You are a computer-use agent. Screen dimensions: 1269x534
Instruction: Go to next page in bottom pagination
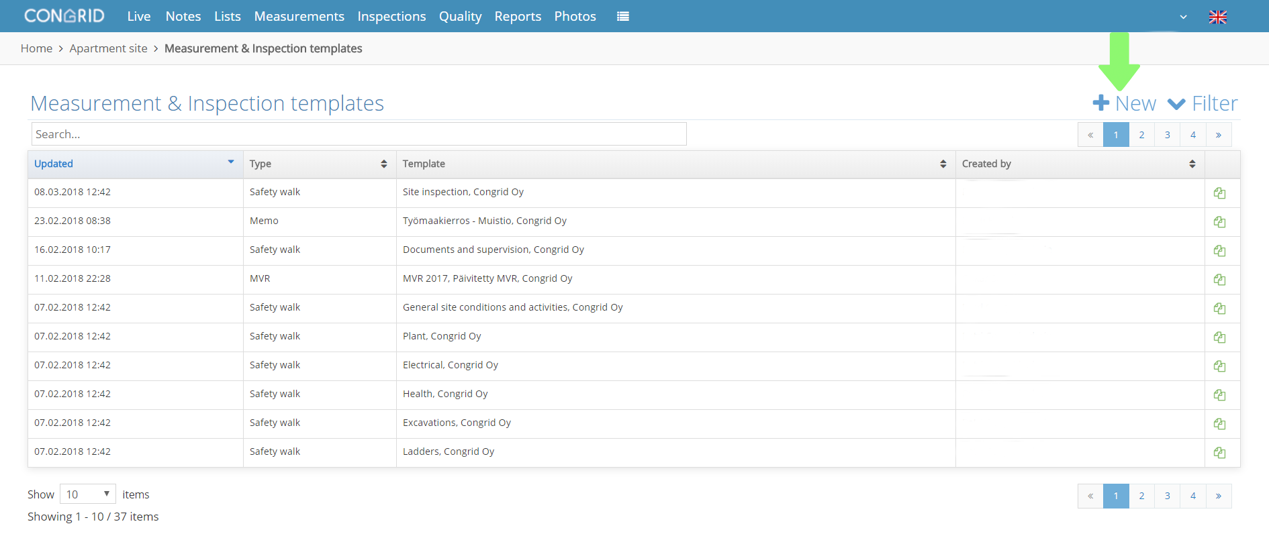point(1219,496)
